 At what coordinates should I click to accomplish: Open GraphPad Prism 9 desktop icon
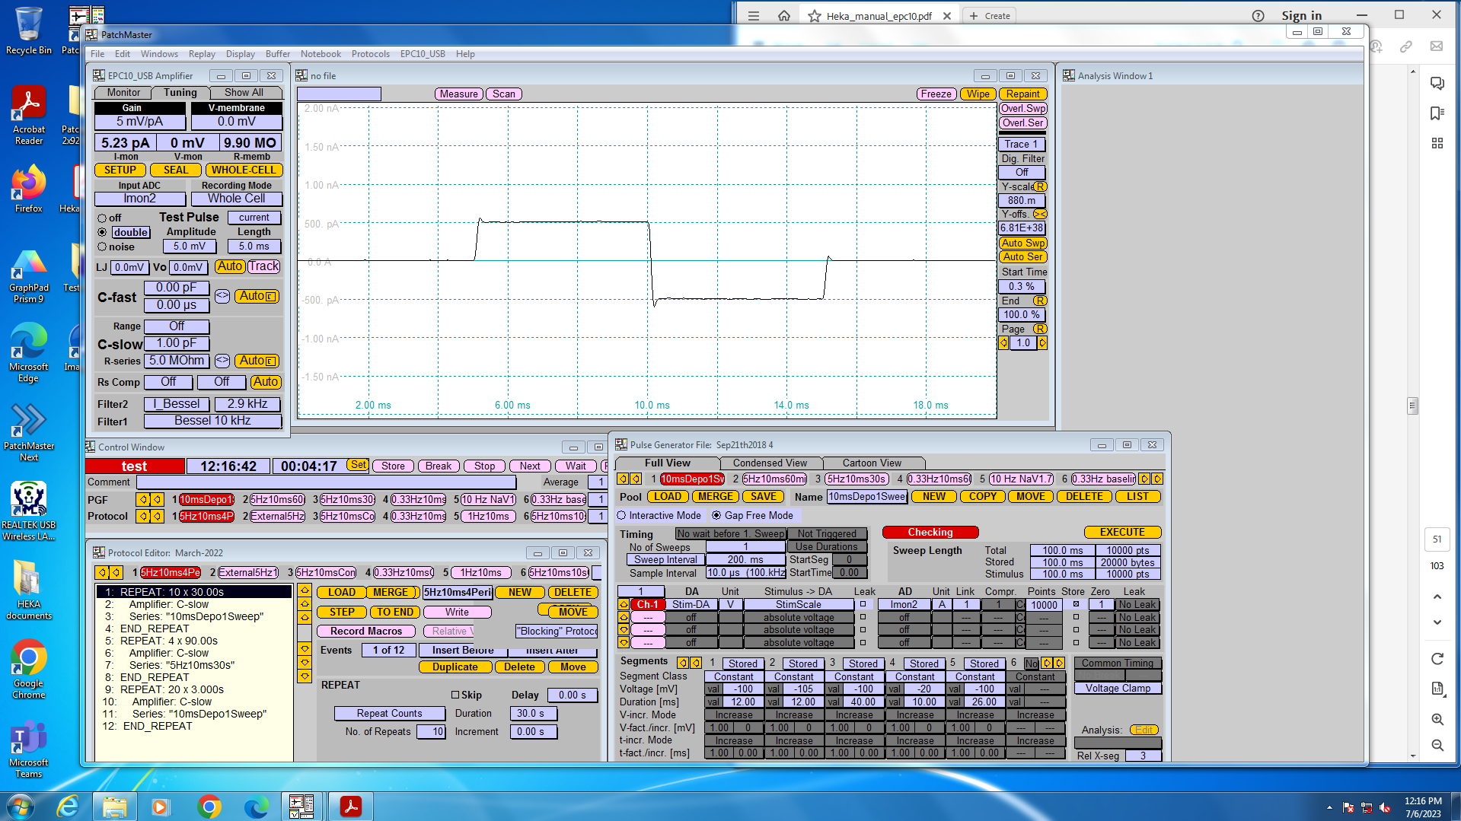pos(29,275)
